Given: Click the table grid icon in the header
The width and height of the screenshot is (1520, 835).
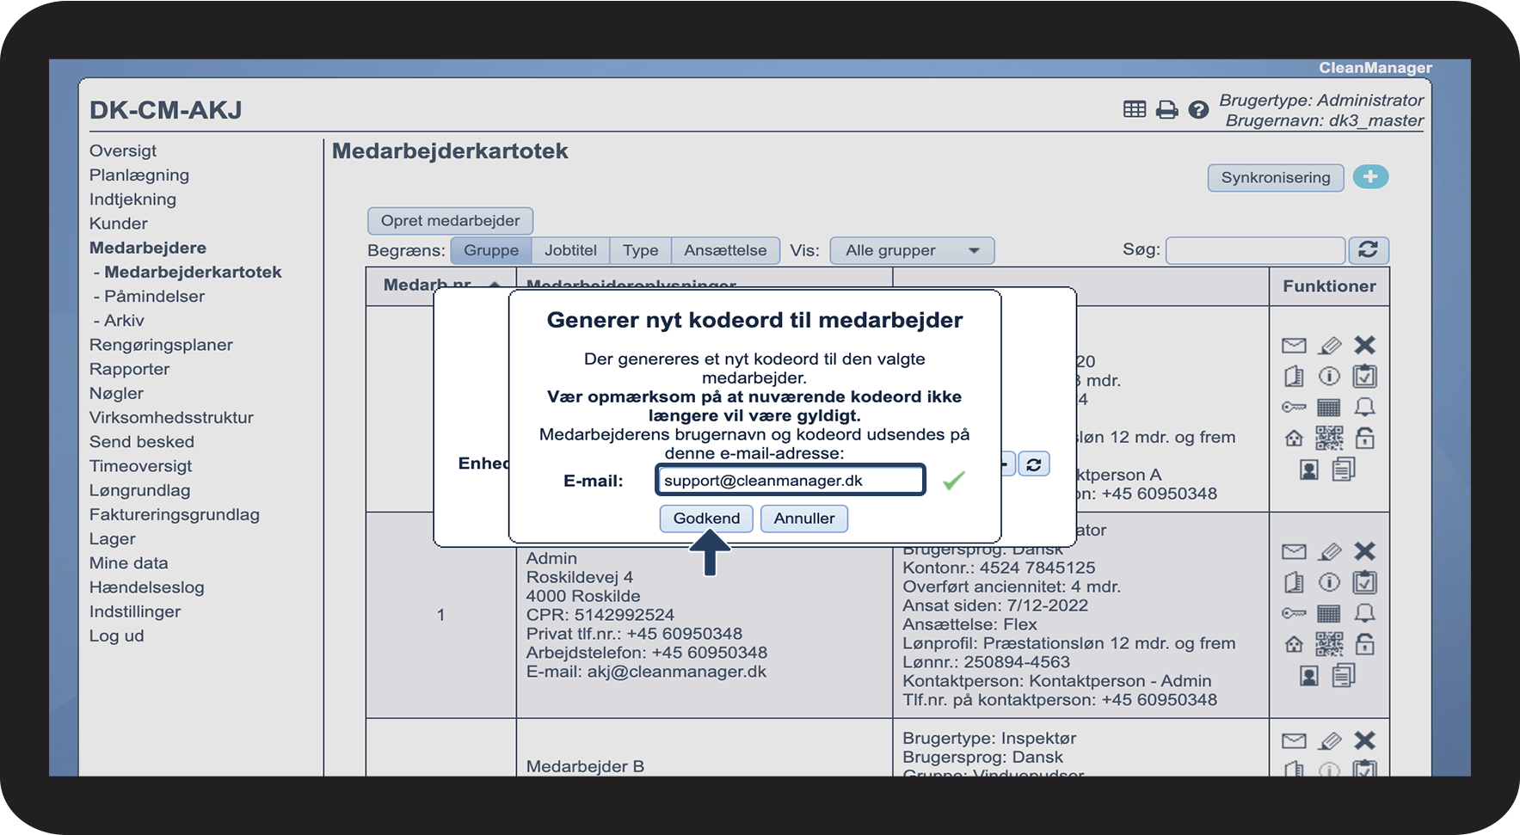Looking at the screenshot, I should [1135, 109].
